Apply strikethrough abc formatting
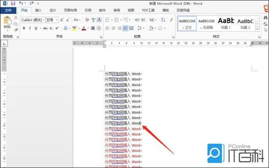This screenshot has width=269, height=168. (x=45, y=28)
